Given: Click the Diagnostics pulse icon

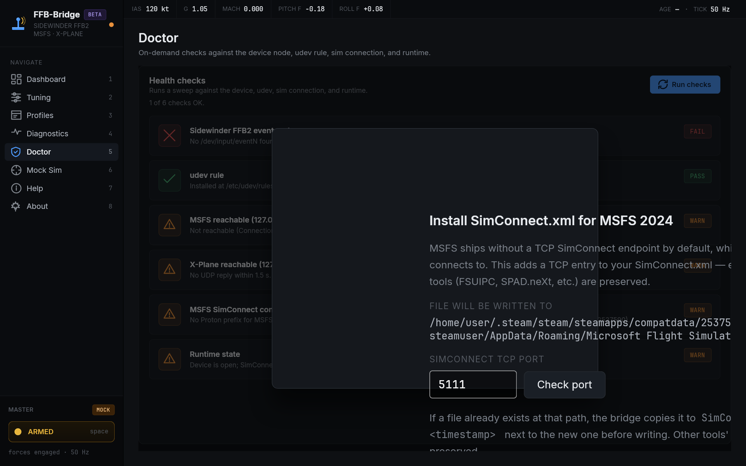Looking at the screenshot, I should (16, 132).
